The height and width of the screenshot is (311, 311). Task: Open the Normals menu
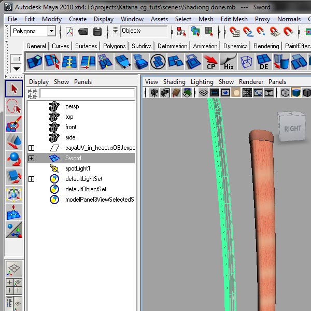tap(289, 19)
